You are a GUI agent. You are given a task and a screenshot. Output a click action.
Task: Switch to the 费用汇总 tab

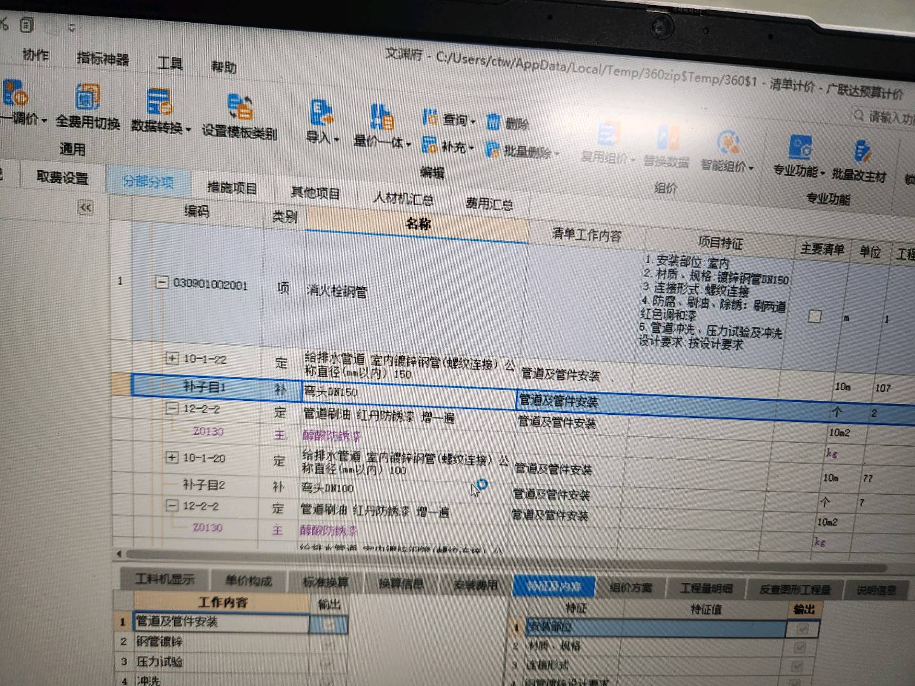tap(489, 203)
